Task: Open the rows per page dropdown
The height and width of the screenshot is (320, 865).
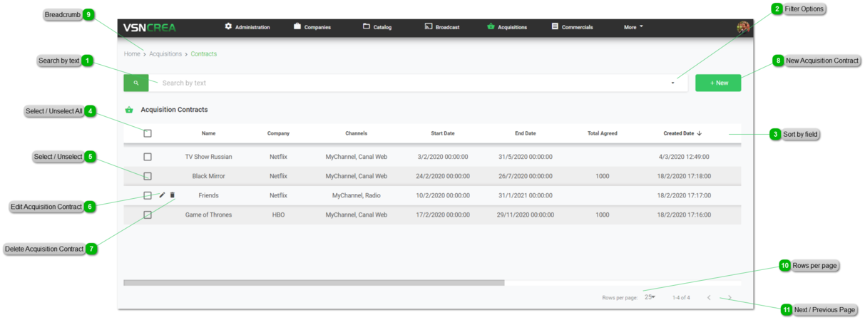Action: 650,297
